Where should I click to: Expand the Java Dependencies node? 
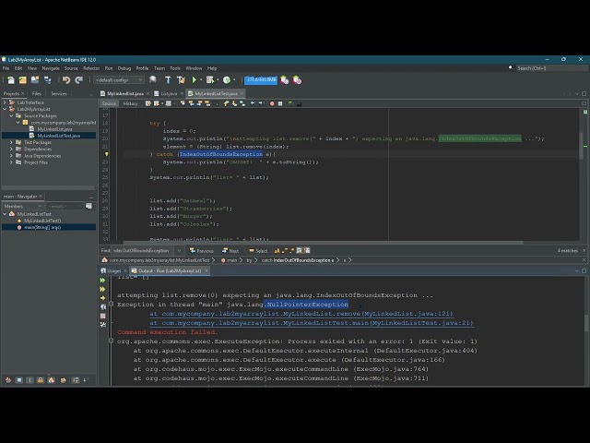(x=11, y=156)
